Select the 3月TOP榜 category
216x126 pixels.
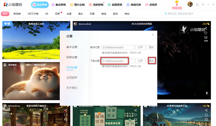[x=33, y=14]
